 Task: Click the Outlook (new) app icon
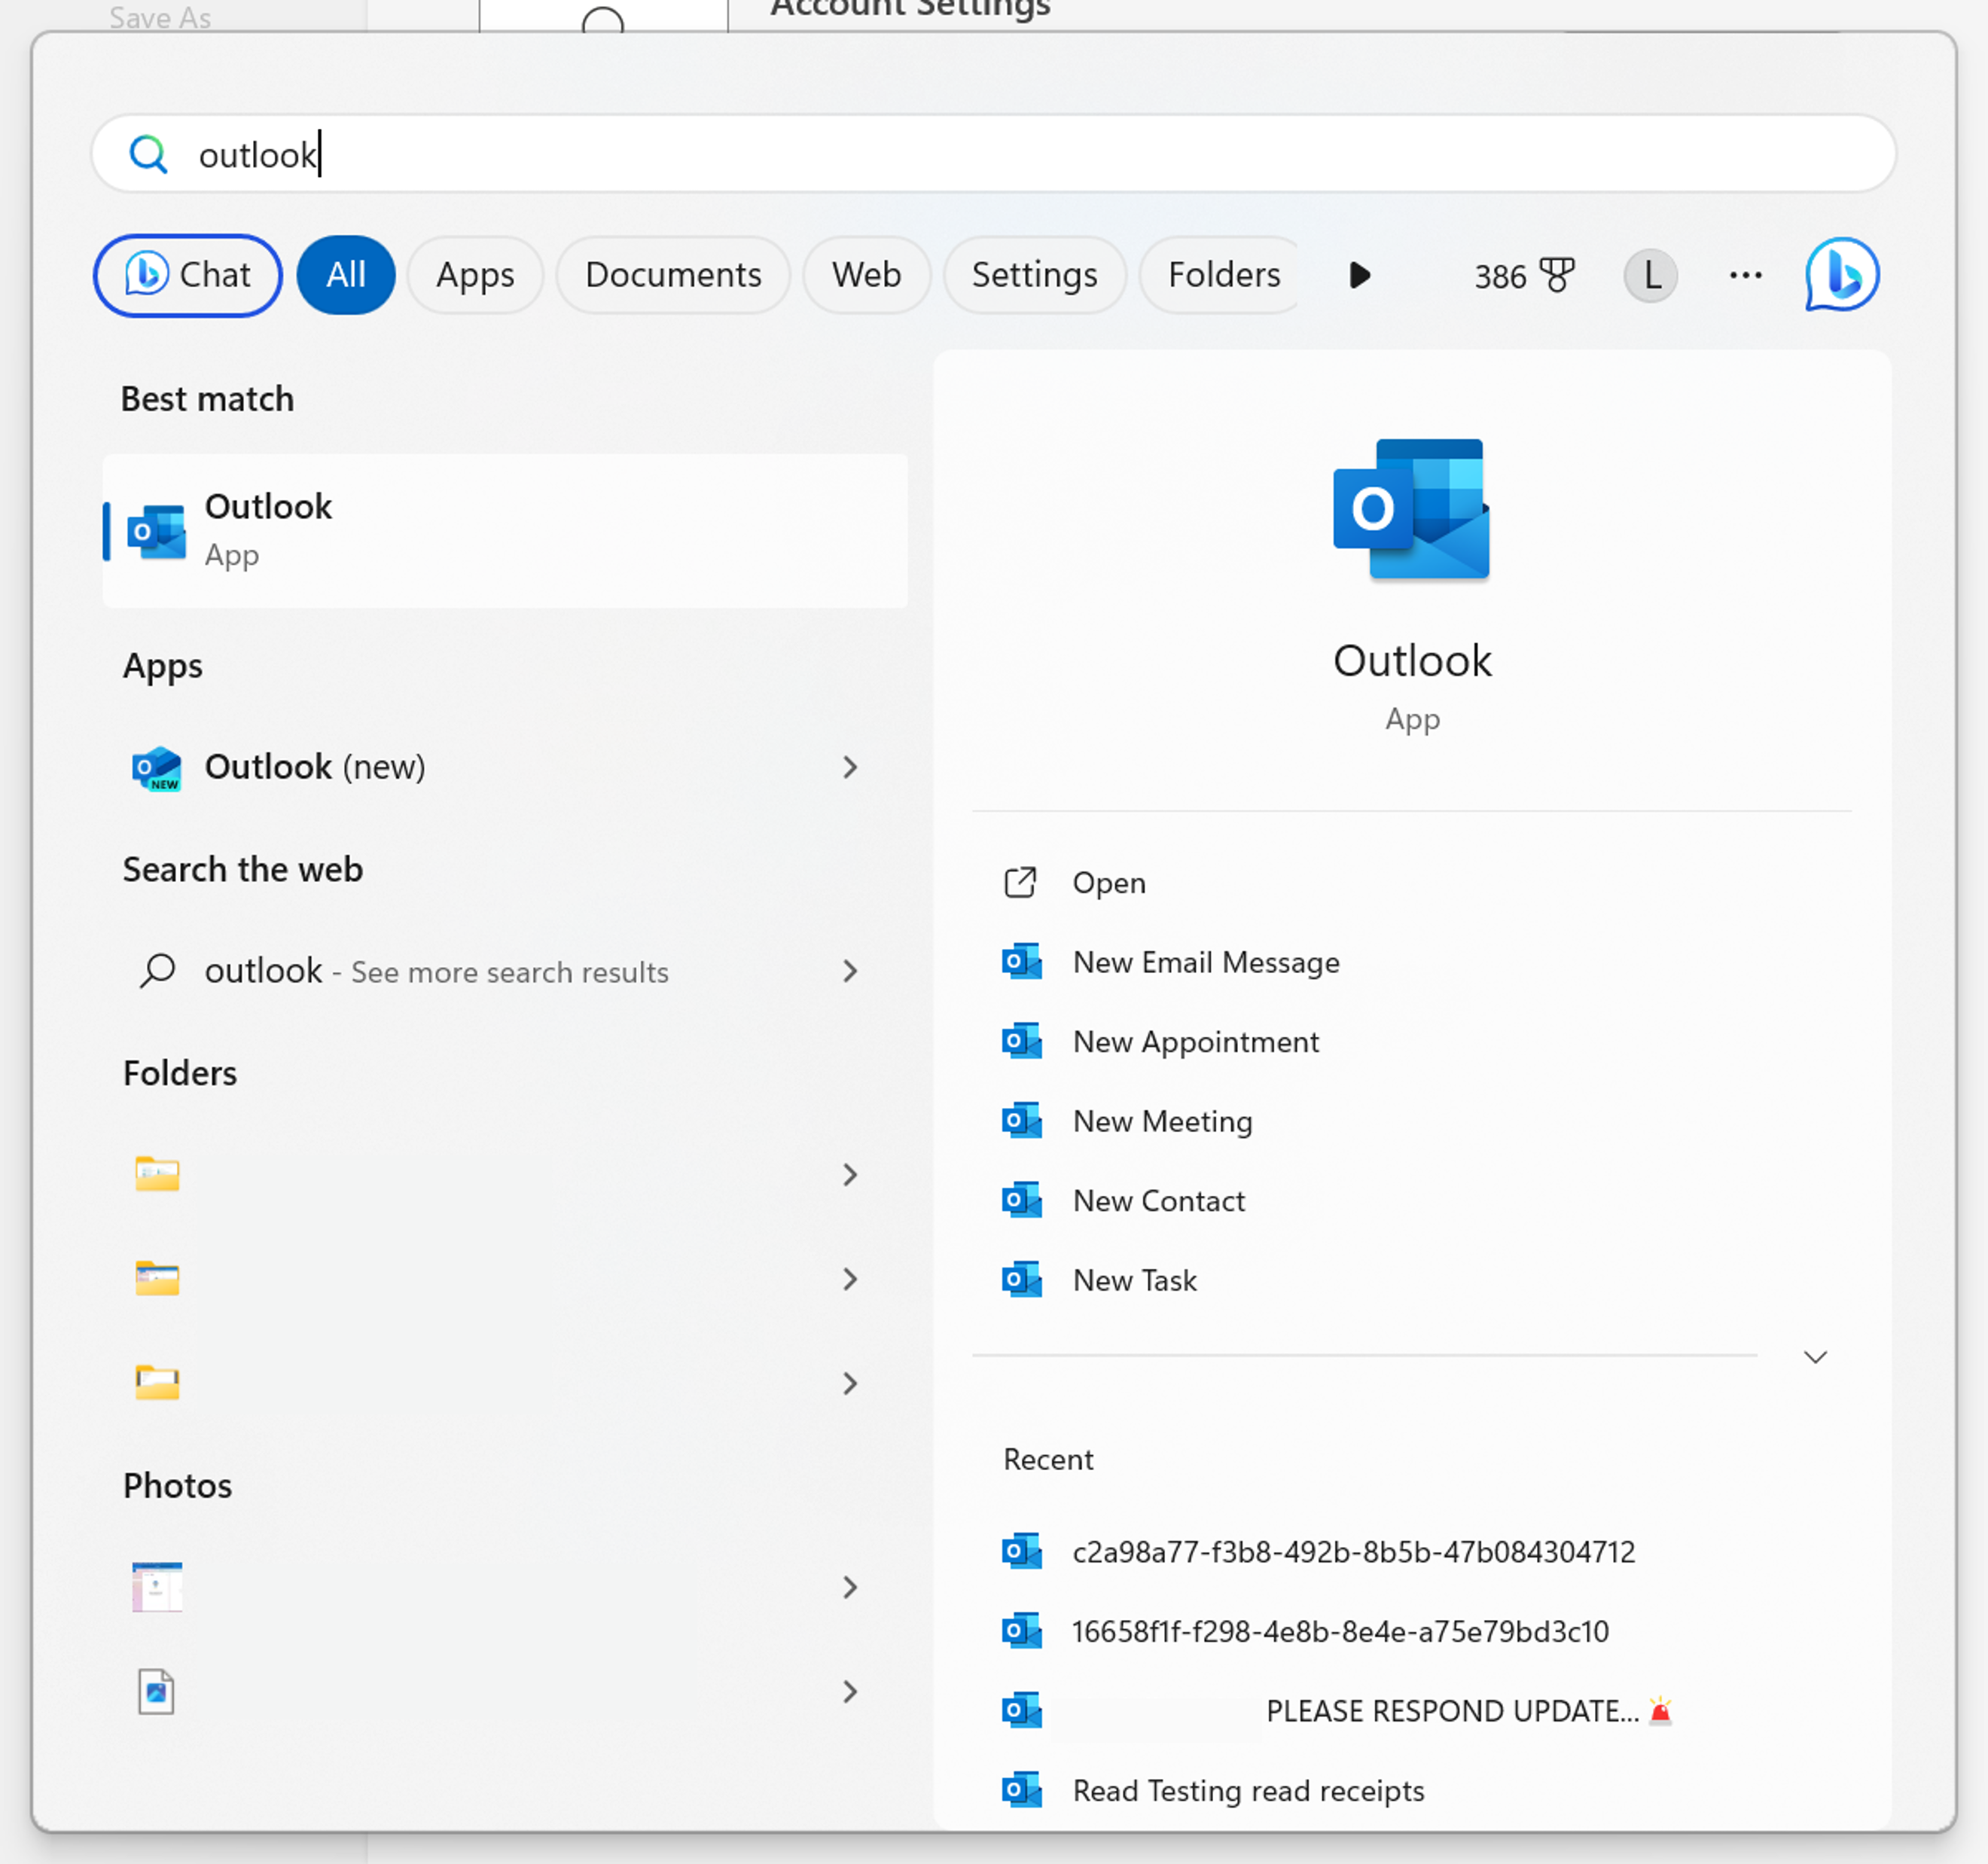coord(157,767)
